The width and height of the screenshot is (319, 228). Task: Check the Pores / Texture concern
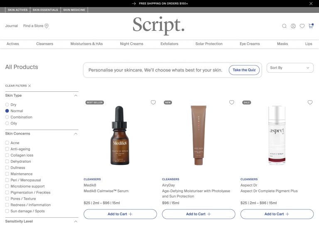point(7,199)
